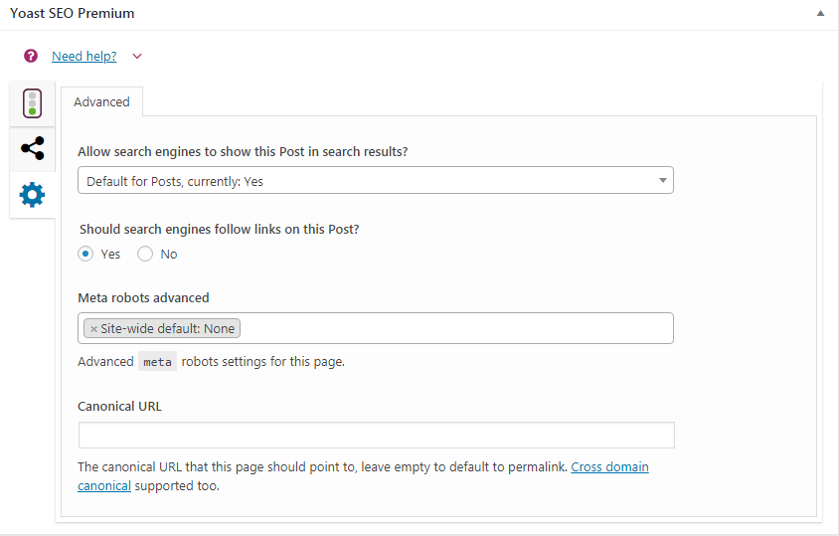This screenshot has height=536, width=839.
Task: Collapse the Yoast SEO Premium panel arrow
Action: 820,13
